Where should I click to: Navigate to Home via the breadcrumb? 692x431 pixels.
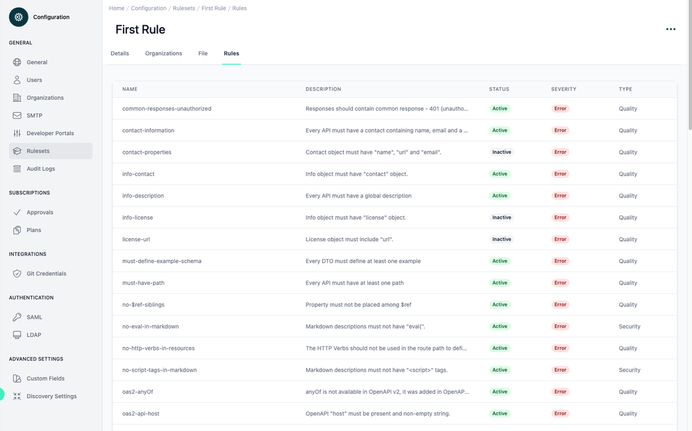[116, 8]
